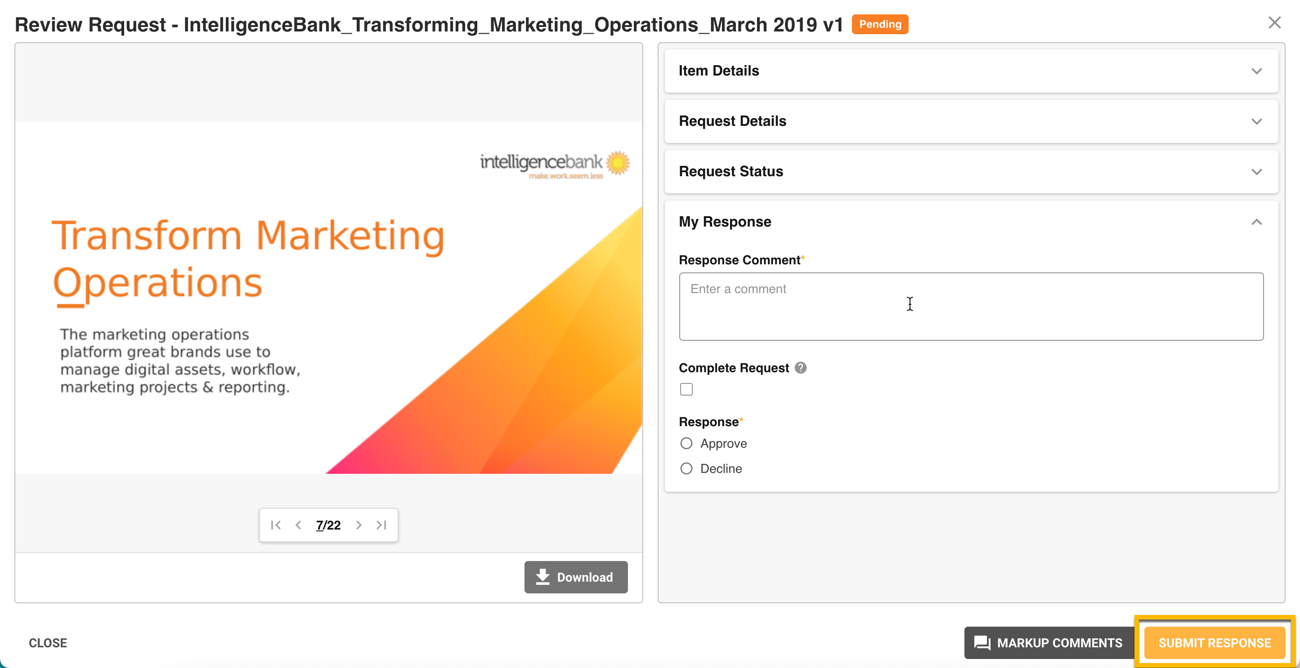
Task: Click the Close text button
Action: (x=48, y=642)
